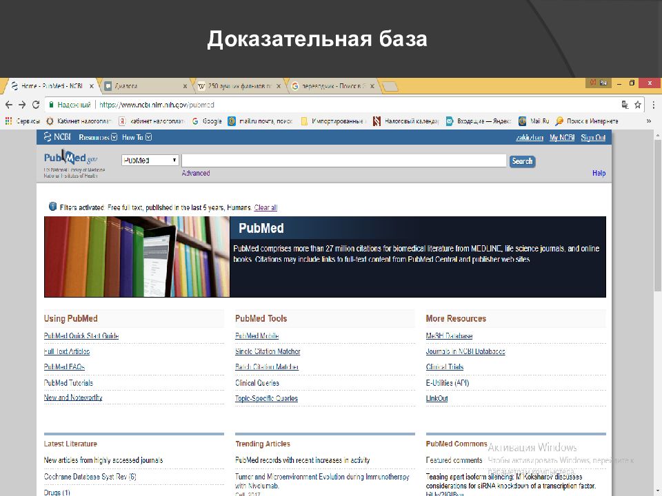Open the Входящие — Яндекс bookmark
The image size is (662, 496).
pos(479,121)
